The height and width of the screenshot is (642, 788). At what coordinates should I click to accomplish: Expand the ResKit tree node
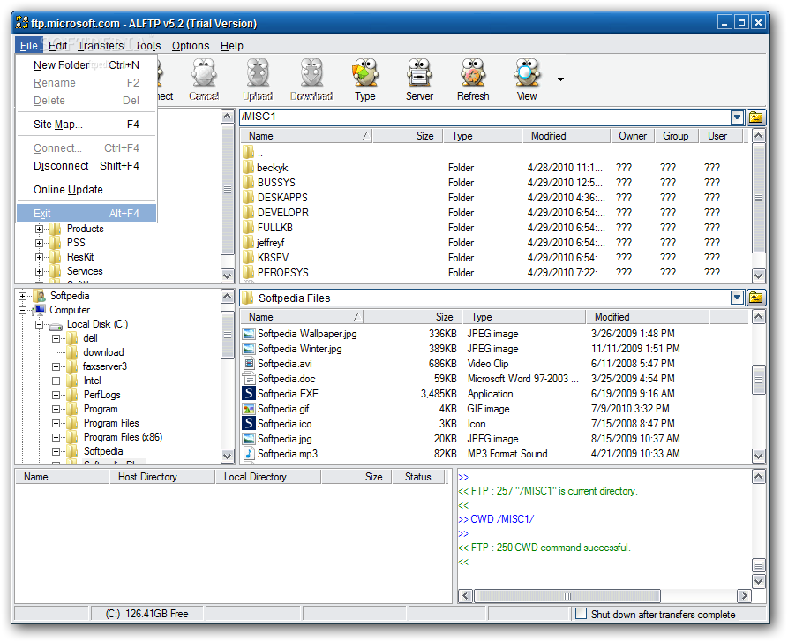tap(39, 257)
